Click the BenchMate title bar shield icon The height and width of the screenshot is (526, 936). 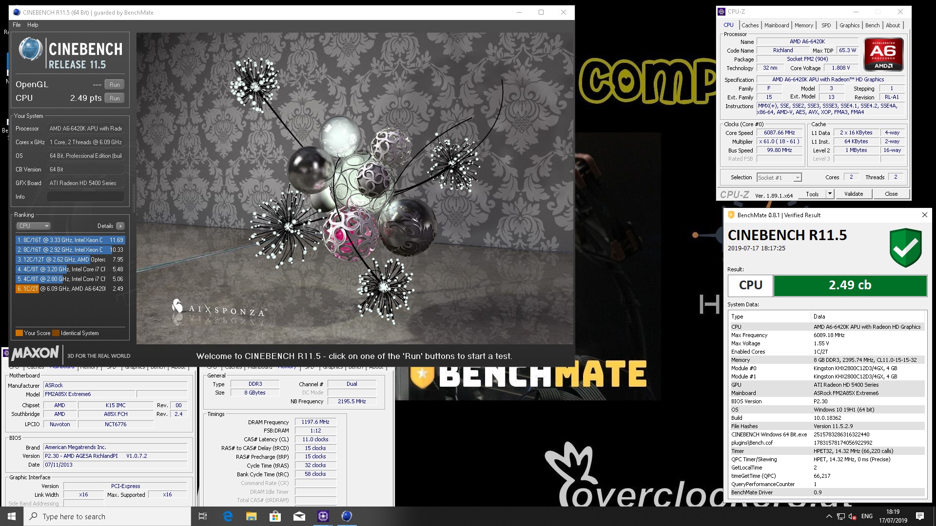[731, 215]
